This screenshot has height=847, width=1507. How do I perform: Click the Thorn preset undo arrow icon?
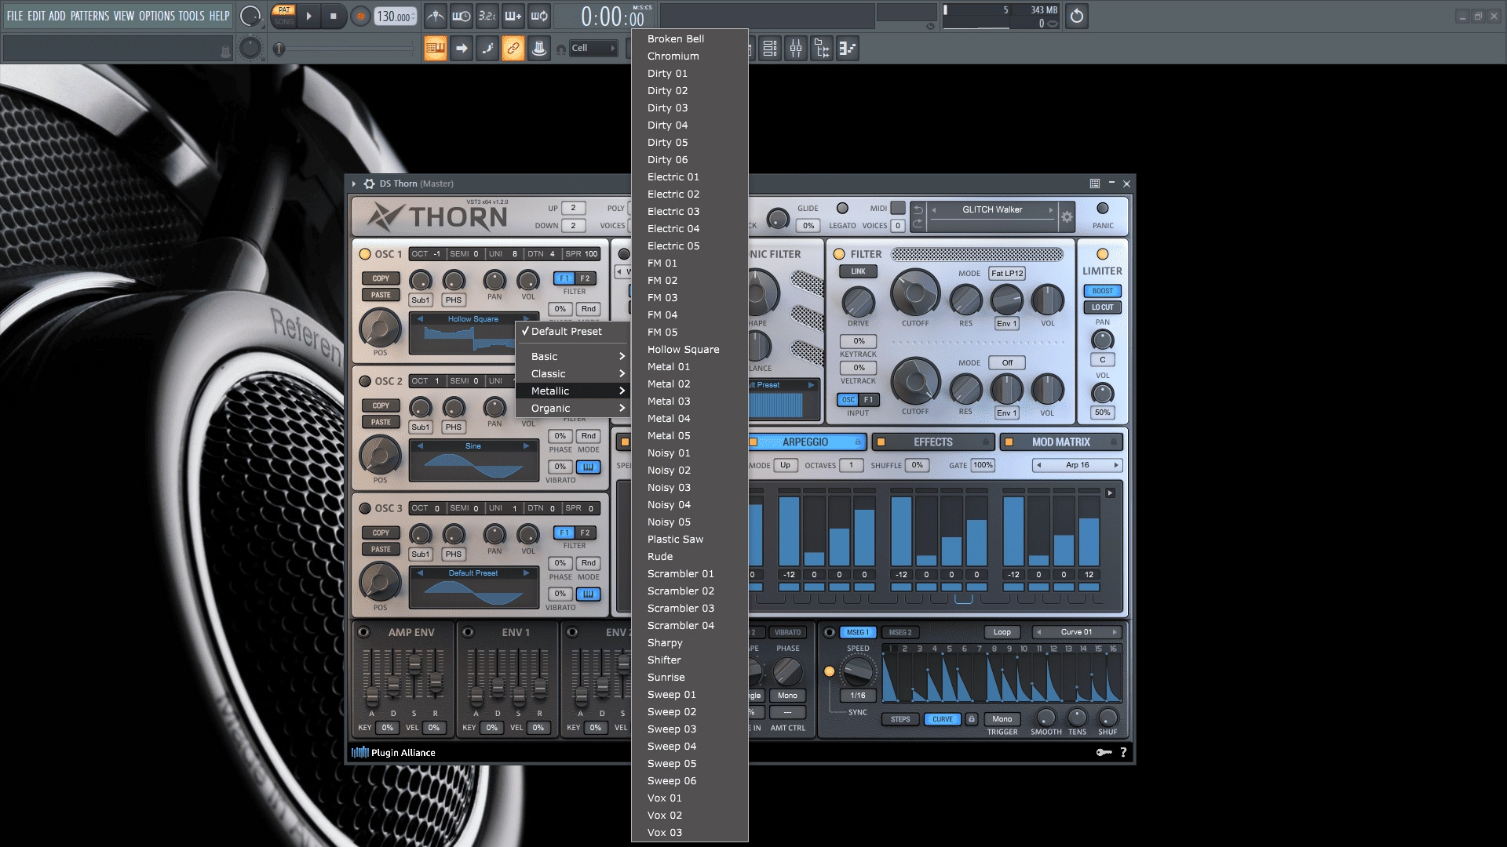click(918, 209)
